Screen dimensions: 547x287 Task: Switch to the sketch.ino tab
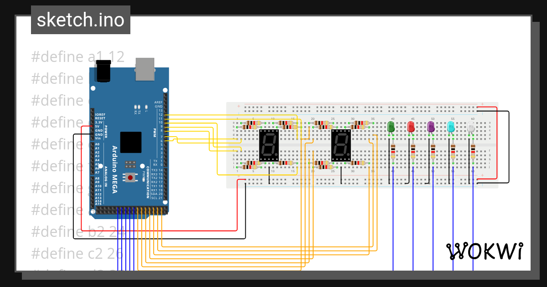click(x=80, y=20)
